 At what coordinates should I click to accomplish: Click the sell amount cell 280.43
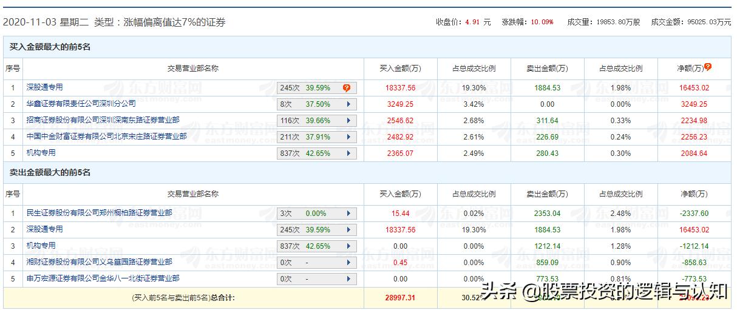tap(547, 153)
